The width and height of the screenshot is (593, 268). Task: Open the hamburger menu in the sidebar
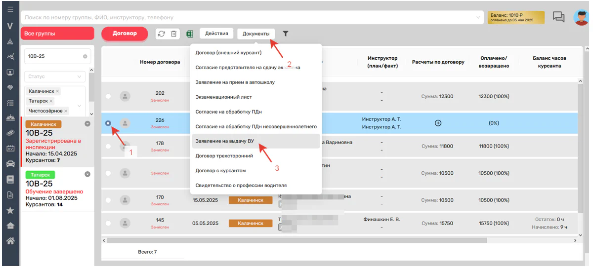[10, 10]
